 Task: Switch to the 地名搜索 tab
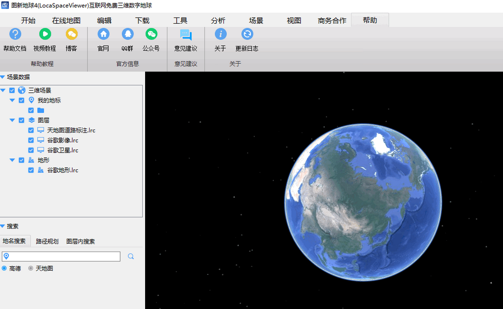pos(14,241)
